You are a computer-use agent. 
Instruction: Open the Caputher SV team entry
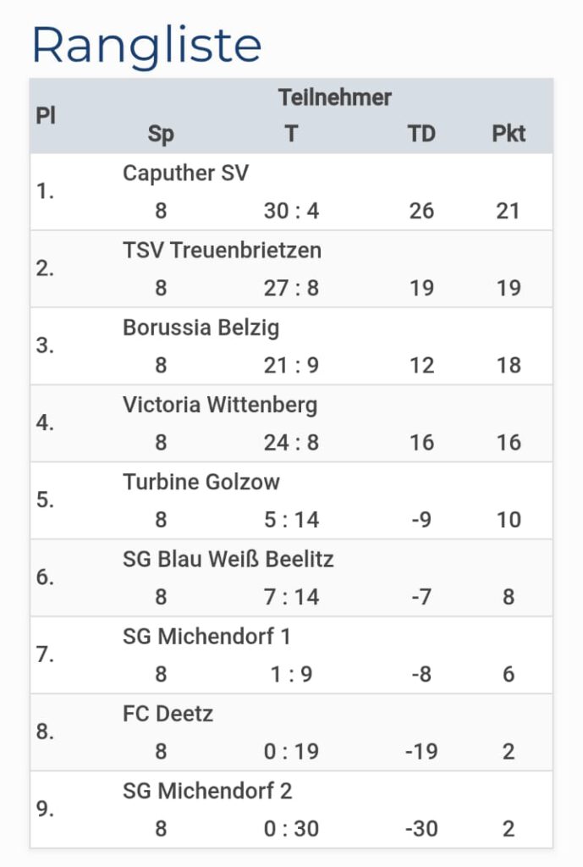point(186,173)
